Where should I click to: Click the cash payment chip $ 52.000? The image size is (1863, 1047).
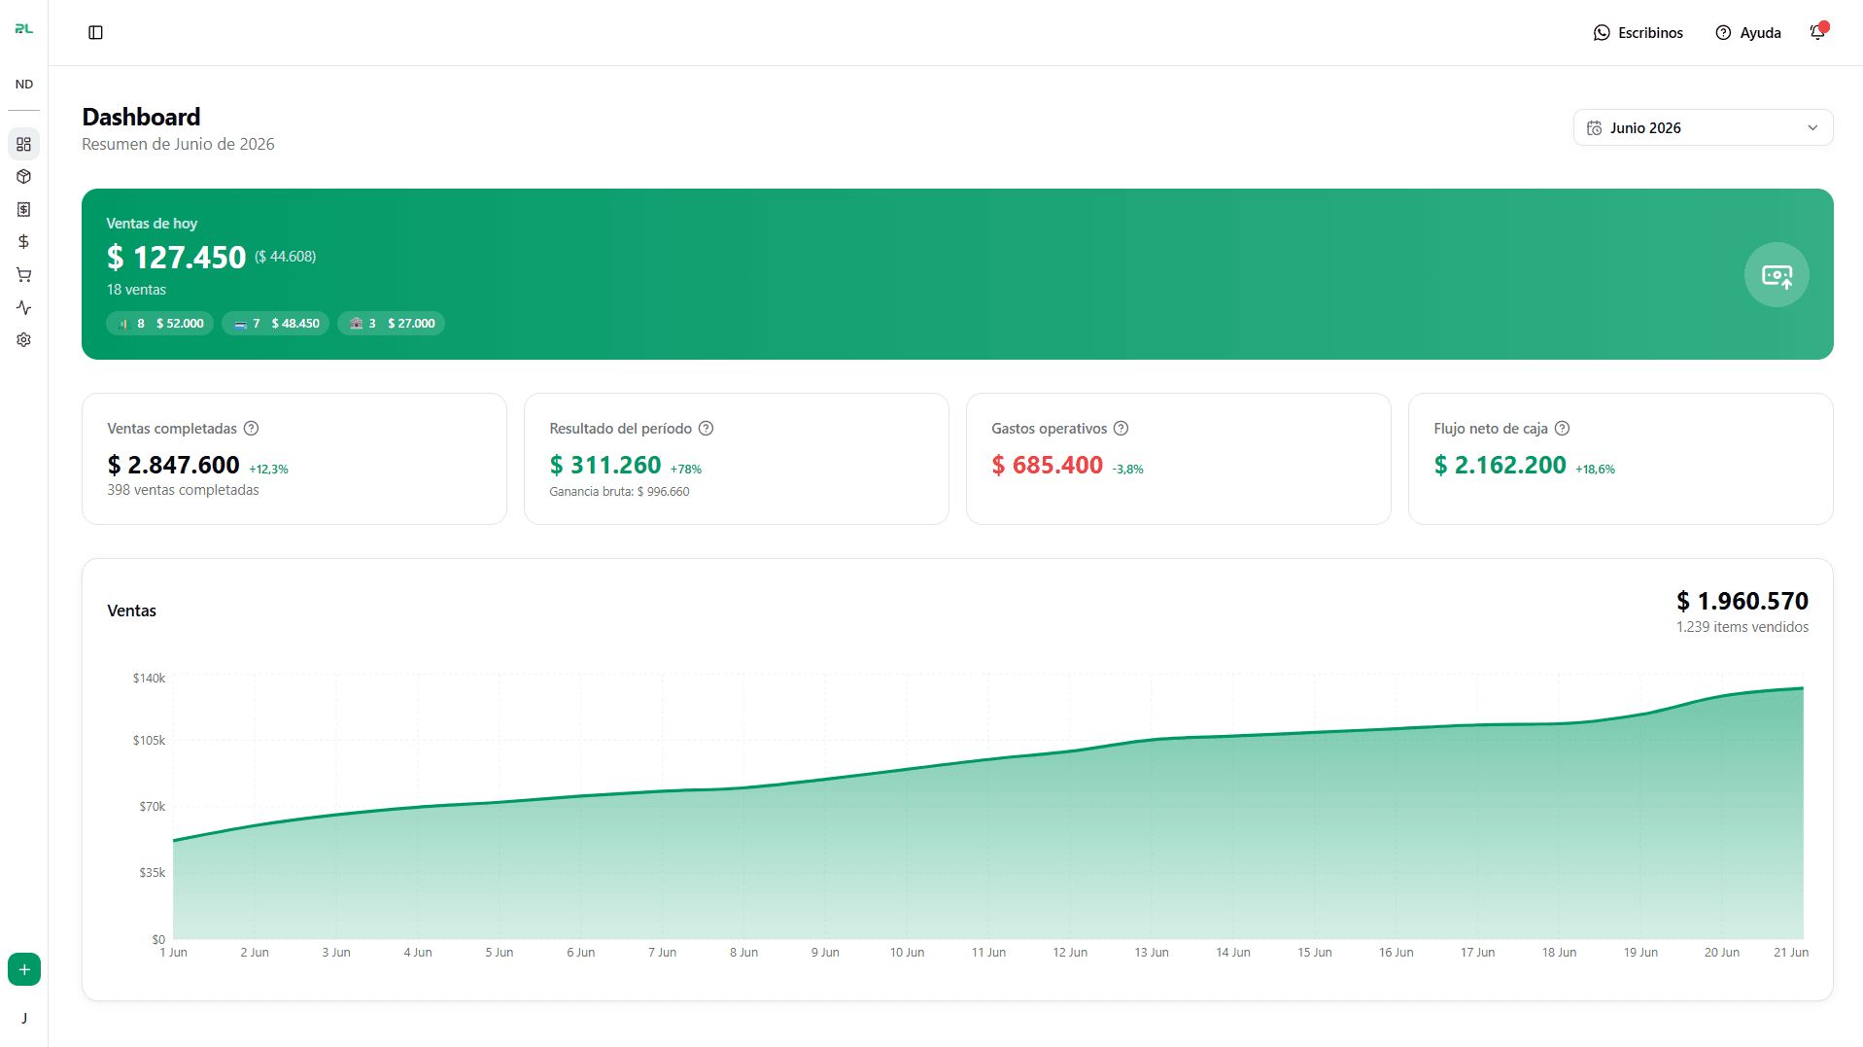click(159, 324)
